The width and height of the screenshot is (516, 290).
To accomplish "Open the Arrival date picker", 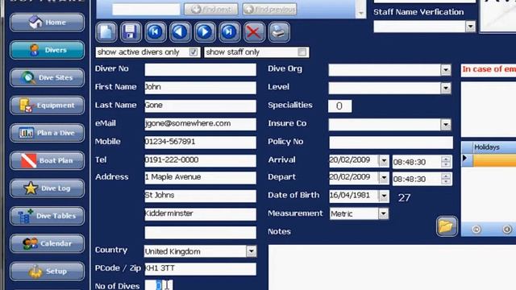I will click(384, 161).
